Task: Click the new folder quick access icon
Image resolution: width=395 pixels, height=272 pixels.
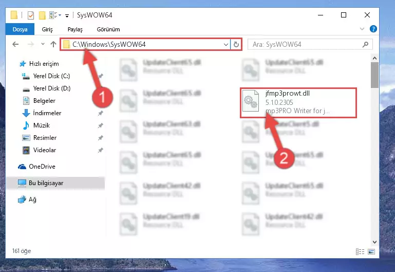Action: click(x=42, y=15)
